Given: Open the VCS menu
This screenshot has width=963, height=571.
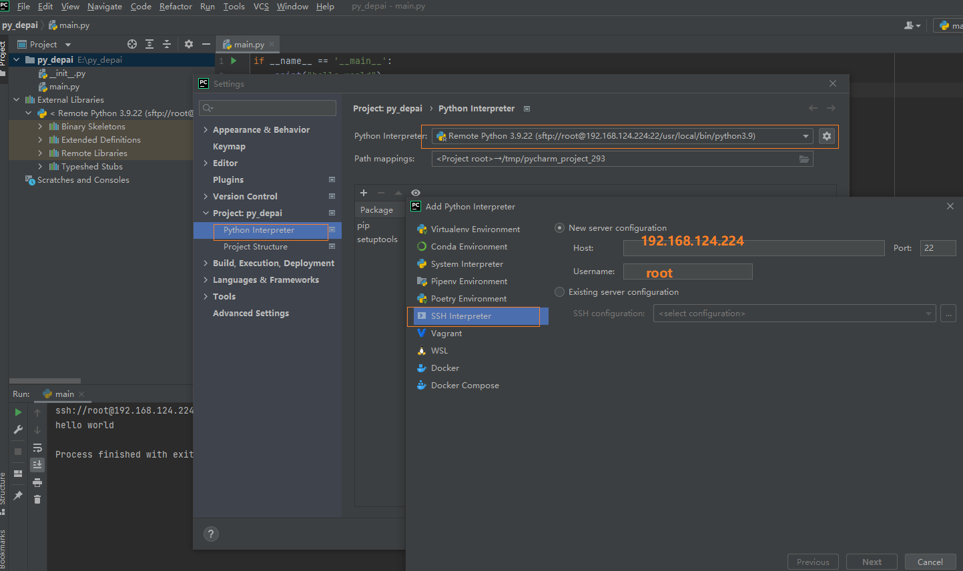Looking at the screenshot, I should [261, 7].
